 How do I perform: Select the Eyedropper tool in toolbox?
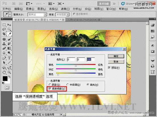pos(9,34)
